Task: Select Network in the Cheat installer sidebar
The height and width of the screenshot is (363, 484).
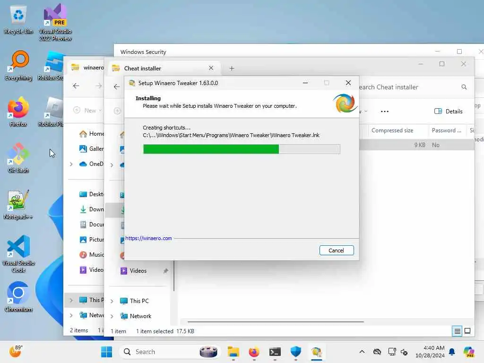Action: pyautogui.click(x=136, y=316)
